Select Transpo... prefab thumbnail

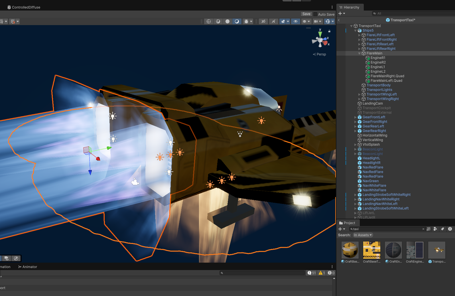437,250
